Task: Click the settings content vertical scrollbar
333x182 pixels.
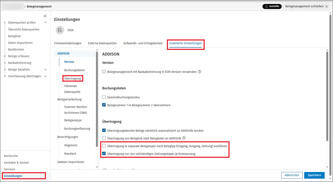Action: coord(327,96)
